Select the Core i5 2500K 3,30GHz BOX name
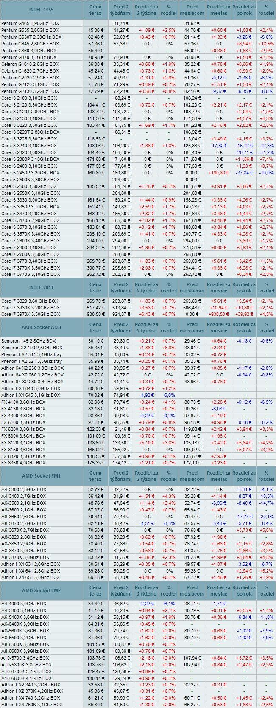 pyautogui.click(x=31, y=180)
